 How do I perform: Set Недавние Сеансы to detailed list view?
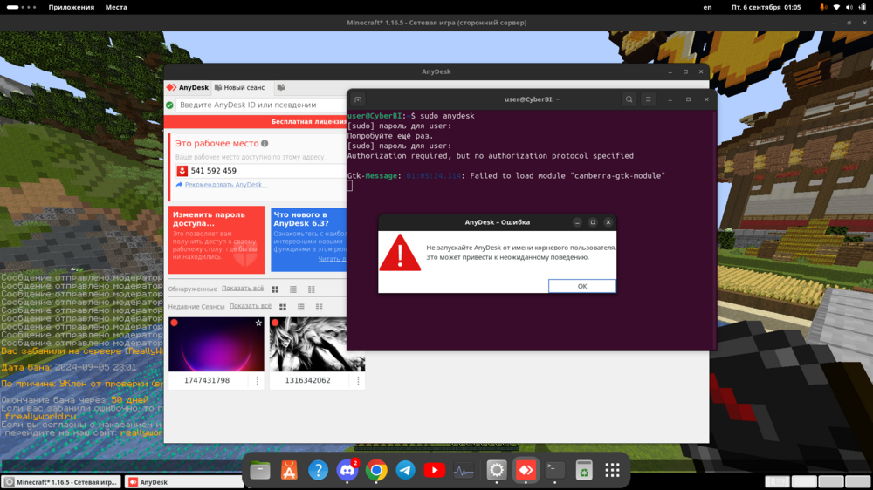click(x=320, y=307)
